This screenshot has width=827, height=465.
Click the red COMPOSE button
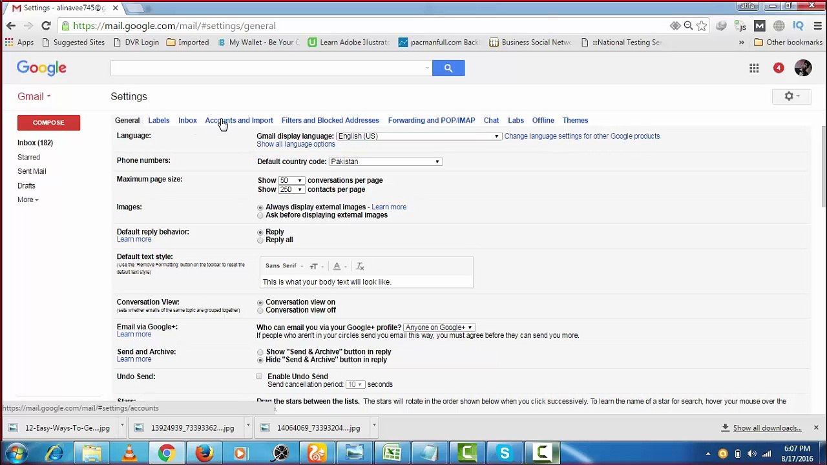(x=48, y=123)
